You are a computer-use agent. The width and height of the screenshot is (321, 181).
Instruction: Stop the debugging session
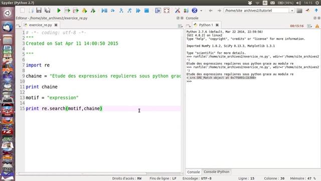146,11
